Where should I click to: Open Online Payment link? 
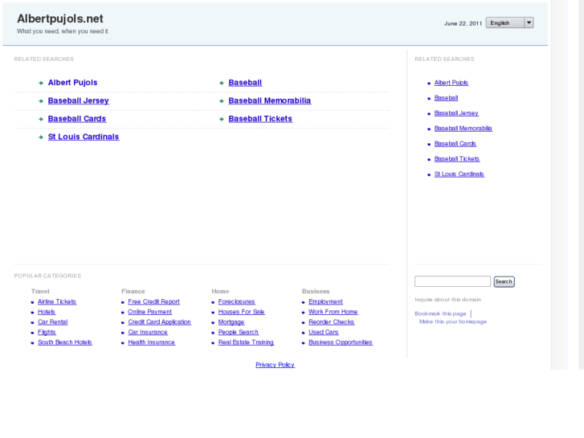[149, 312]
